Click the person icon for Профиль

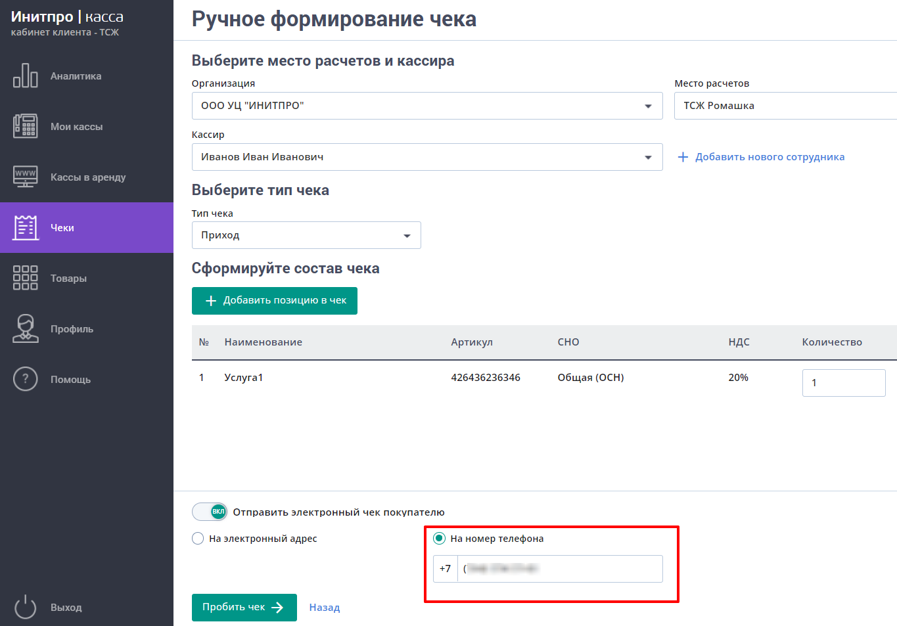(26, 328)
